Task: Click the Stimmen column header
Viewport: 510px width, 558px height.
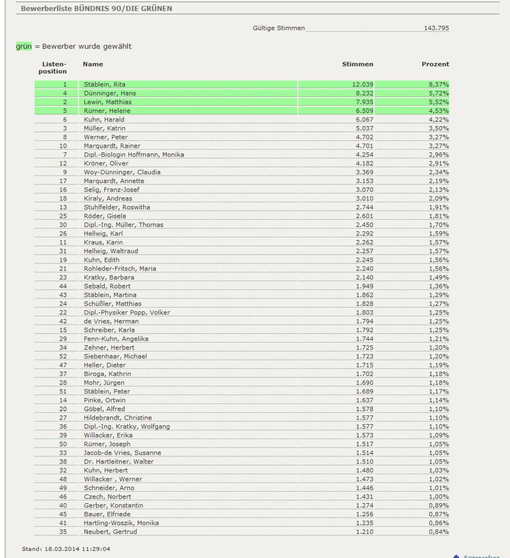Action: (x=357, y=64)
